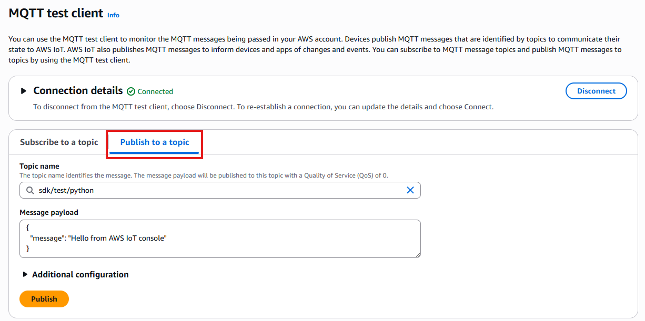Switch to Subscribe to a topic tab
The image size is (645, 321).
[59, 142]
